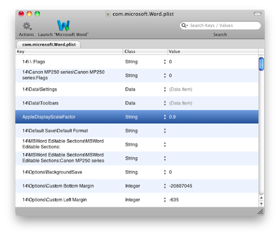The height and width of the screenshot is (237, 280).
Task: Select the Canon MP250 series:Flags key
Action: click(x=63, y=75)
